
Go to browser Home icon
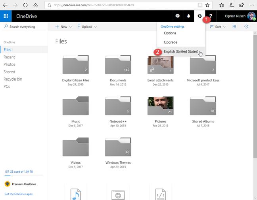pos(35,5)
